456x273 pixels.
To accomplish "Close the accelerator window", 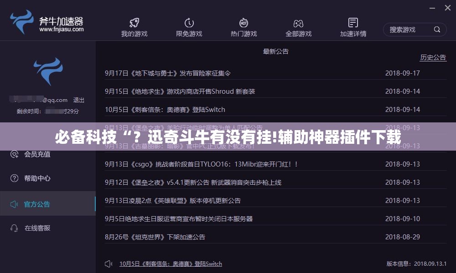I will point(448,8).
